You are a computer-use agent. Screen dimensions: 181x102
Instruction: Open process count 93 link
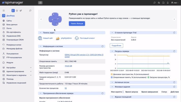click(66, 88)
